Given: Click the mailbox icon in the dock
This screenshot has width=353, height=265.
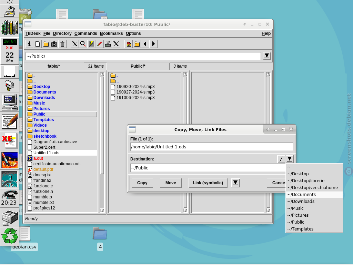Looking at the screenshot, I should point(9,86).
